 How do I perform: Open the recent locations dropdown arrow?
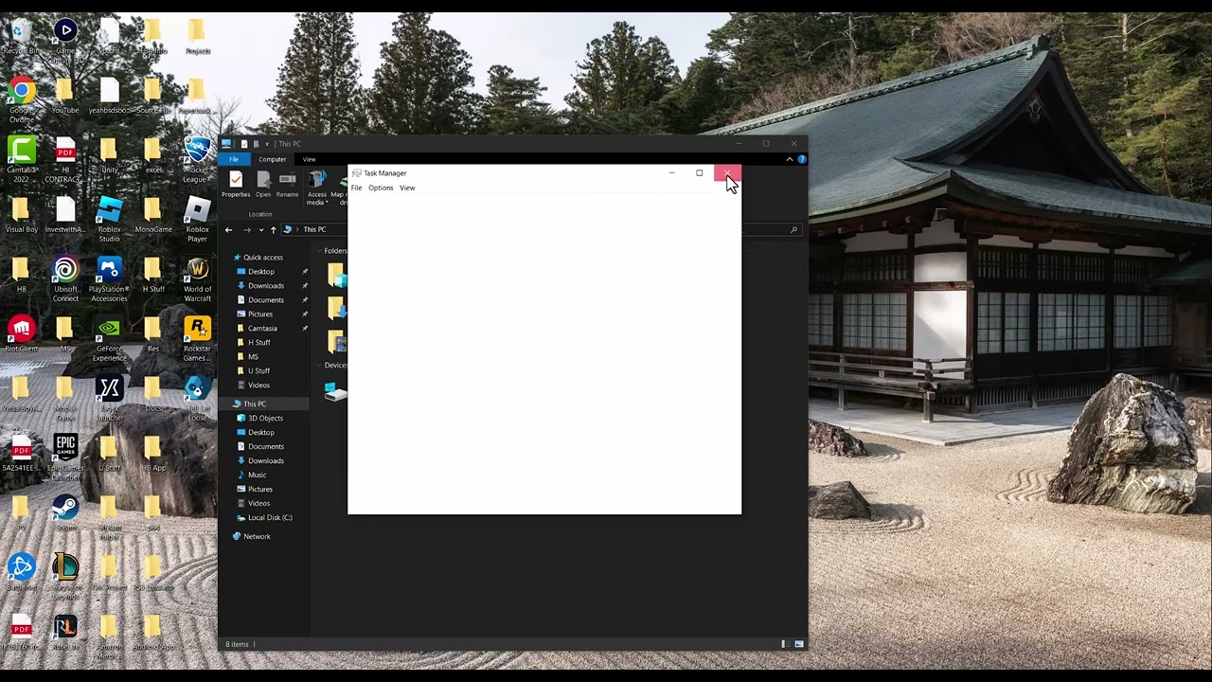click(x=261, y=229)
